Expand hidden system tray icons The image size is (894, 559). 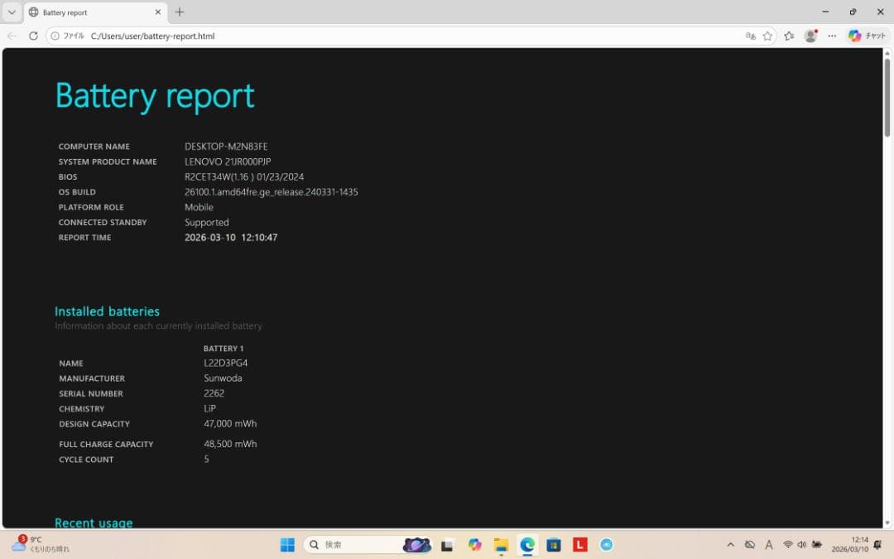[731, 544]
